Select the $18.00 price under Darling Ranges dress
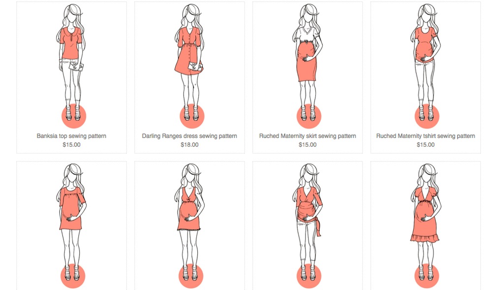 pyautogui.click(x=189, y=145)
